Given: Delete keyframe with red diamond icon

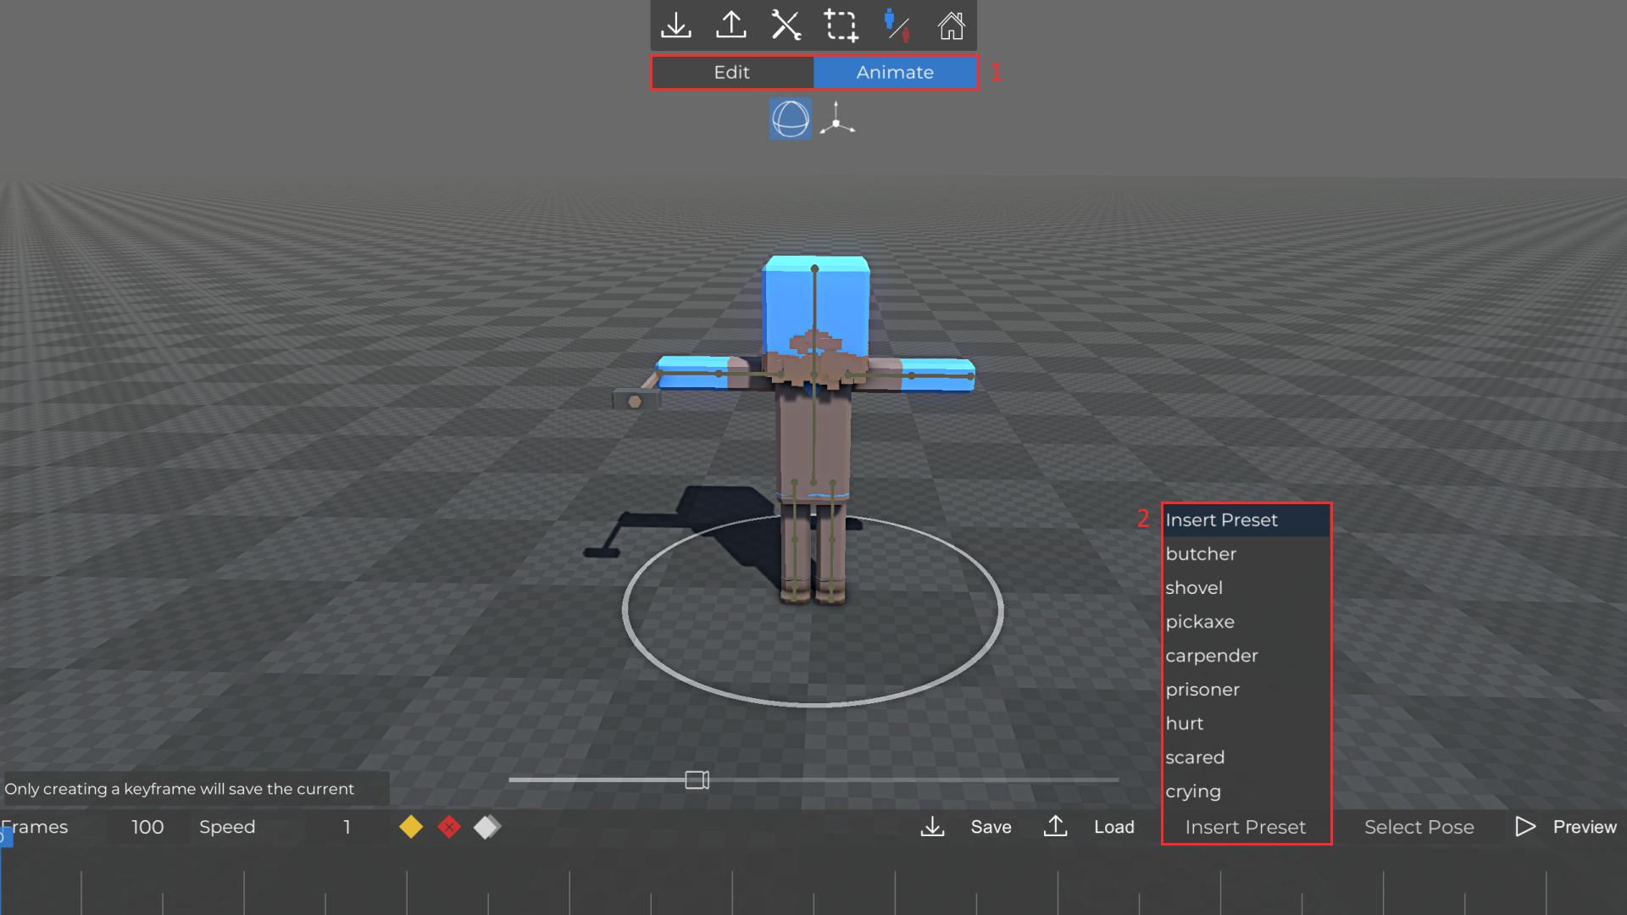Looking at the screenshot, I should (449, 827).
